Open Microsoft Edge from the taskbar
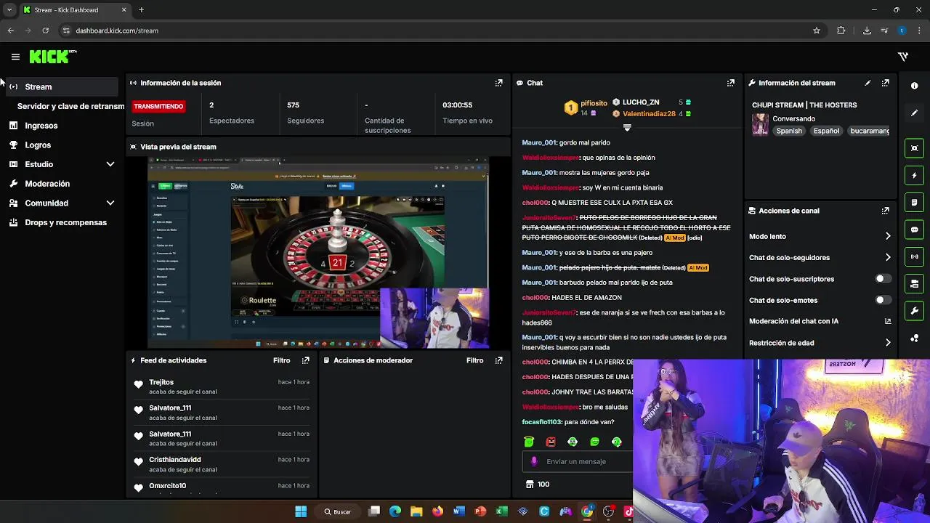 [x=395, y=511]
